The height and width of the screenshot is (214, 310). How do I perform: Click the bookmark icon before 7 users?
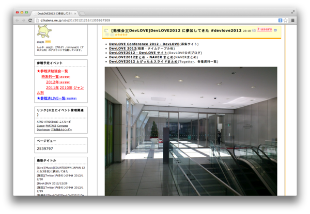[x=254, y=30]
